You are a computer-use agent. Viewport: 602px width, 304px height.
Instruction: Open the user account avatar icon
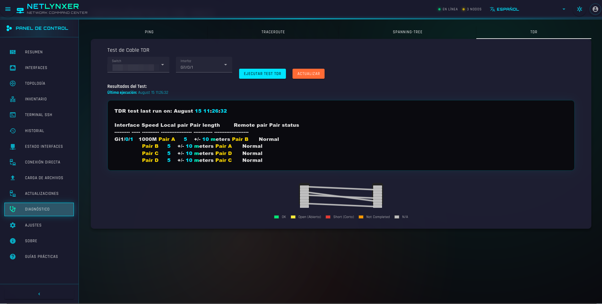[595, 9]
